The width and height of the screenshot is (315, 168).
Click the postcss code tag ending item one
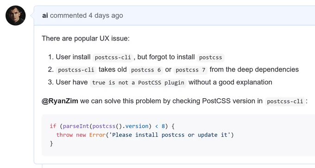click(210, 58)
